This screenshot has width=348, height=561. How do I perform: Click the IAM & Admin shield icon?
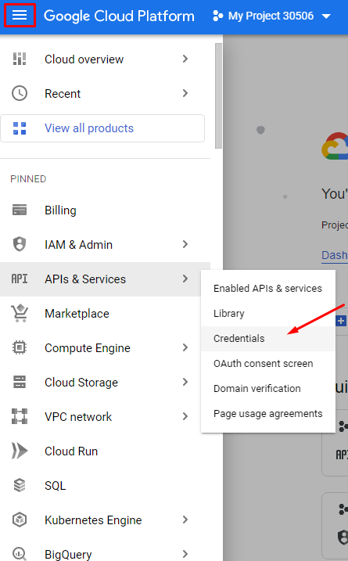click(20, 244)
